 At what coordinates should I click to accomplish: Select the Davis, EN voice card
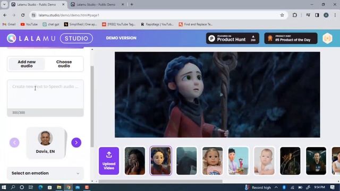pyautogui.click(x=45, y=143)
